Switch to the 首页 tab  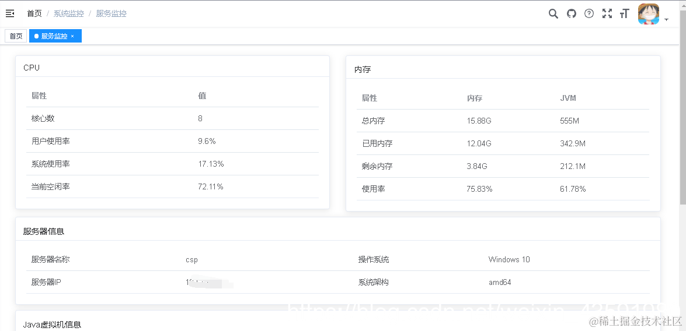16,36
